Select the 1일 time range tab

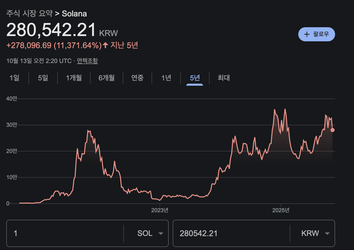[14, 78]
